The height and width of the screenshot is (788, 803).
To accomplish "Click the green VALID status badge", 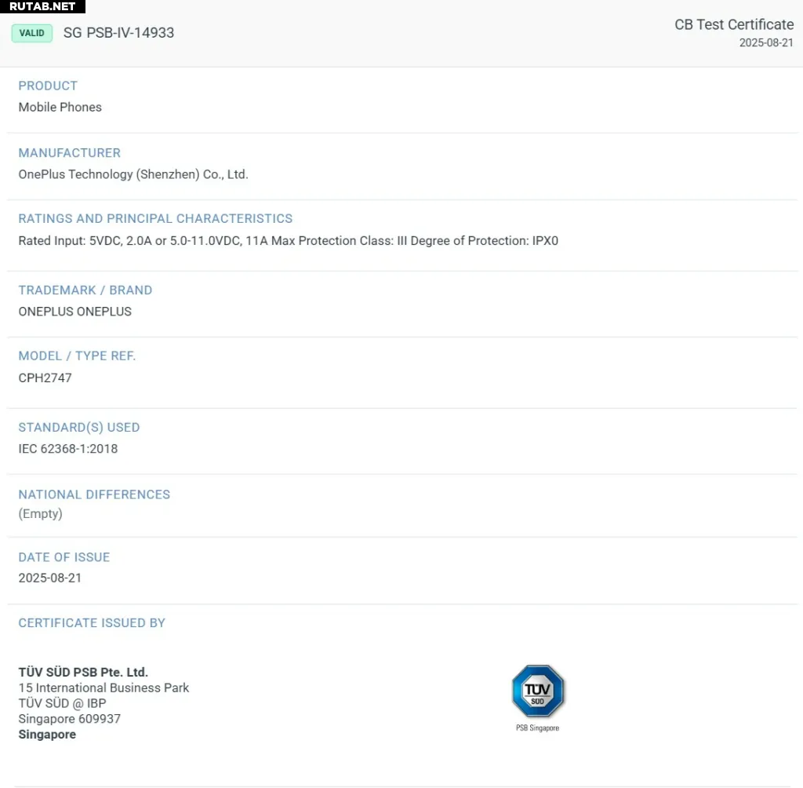I will [x=31, y=33].
